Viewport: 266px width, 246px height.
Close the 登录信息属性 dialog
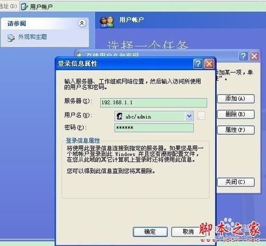coord(209,64)
